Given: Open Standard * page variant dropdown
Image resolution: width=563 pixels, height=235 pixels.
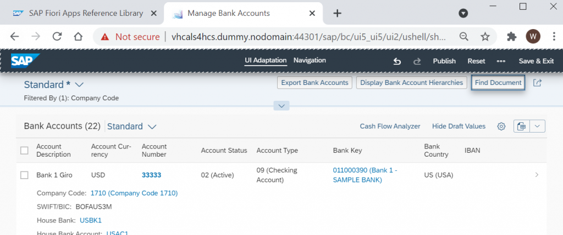Looking at the screenshot, I should coord(79,85).
